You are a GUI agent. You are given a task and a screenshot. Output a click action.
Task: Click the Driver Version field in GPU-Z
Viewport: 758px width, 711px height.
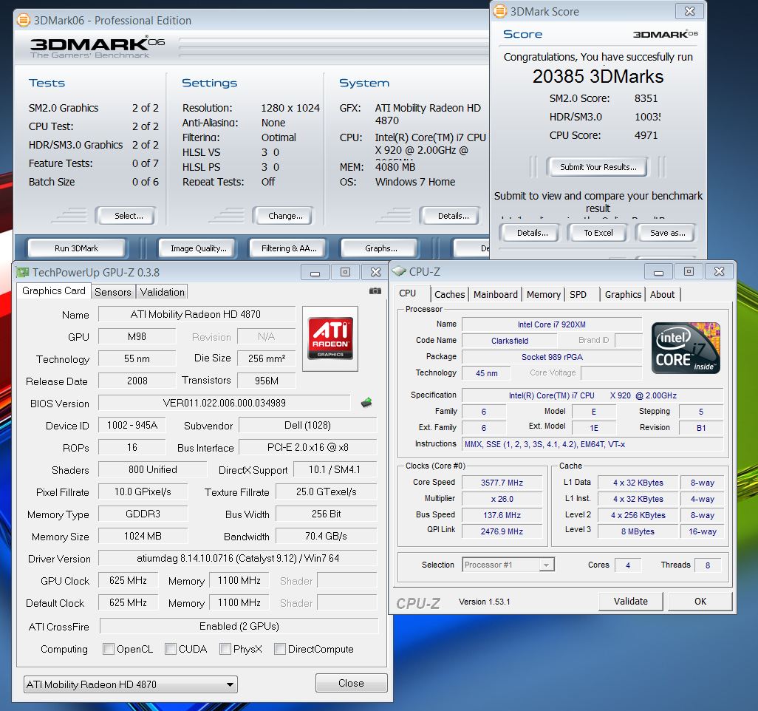237,558
